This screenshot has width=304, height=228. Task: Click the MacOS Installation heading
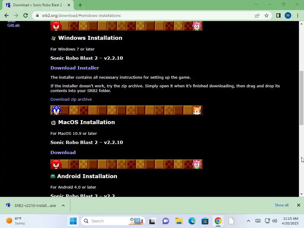pyautogui.click(x=86, y=122)
